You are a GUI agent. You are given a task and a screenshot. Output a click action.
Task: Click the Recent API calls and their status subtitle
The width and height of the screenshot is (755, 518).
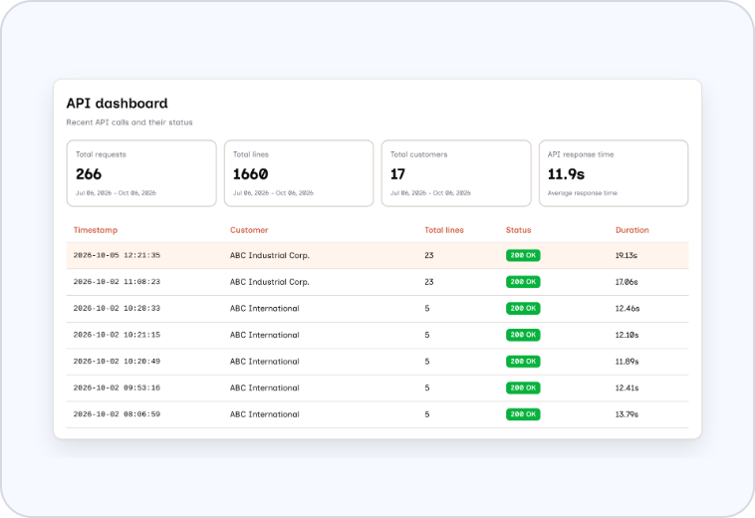click(x=129, y=123)
